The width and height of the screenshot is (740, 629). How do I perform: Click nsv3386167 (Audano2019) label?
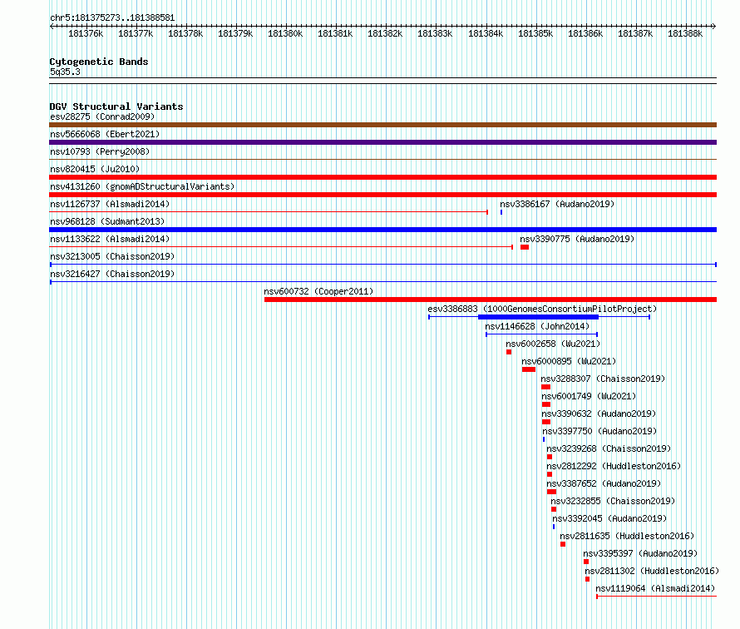tap(557, 204)
